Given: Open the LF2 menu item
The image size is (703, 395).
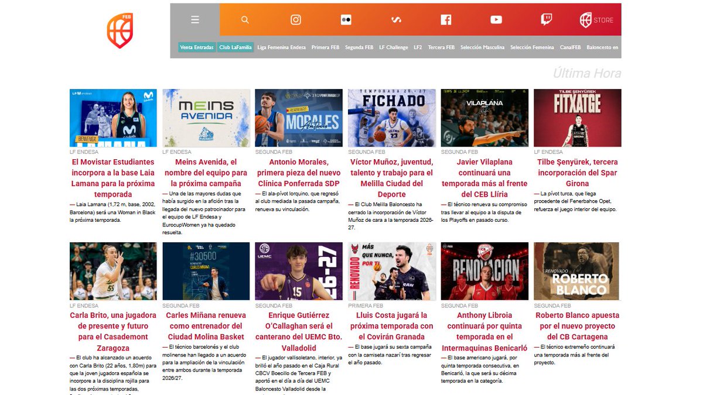Looking at the screenshot, I should [x=418, y=47].
